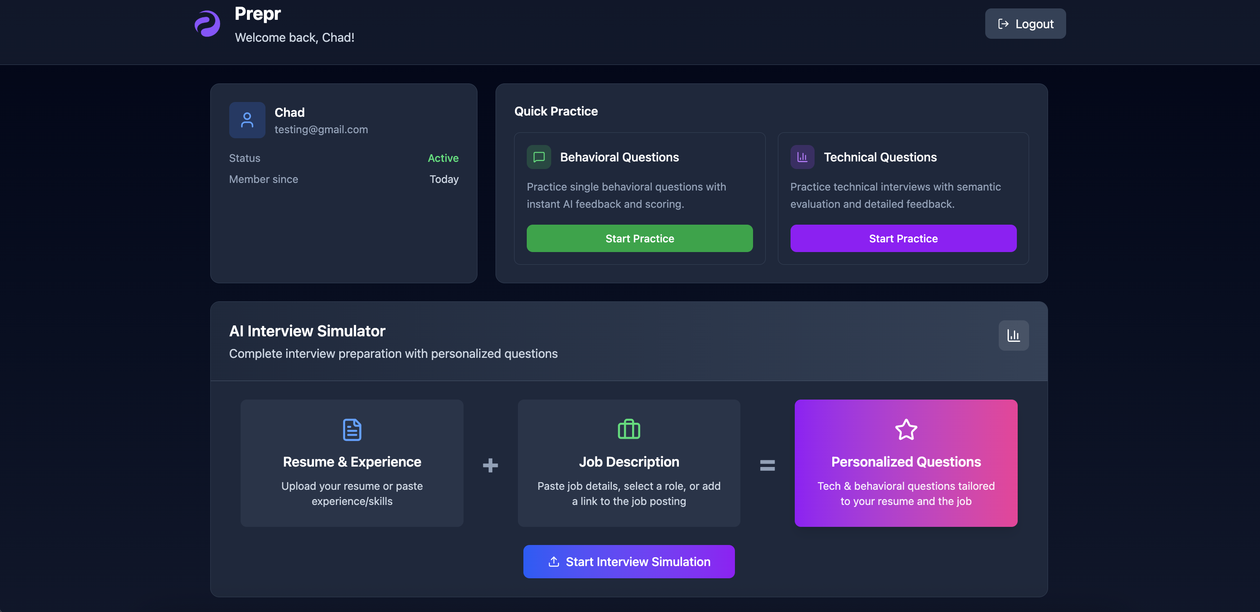Click the blue resume document icon

352,429
